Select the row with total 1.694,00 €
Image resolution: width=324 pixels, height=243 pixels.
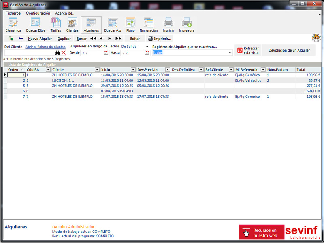click(162, 91)
